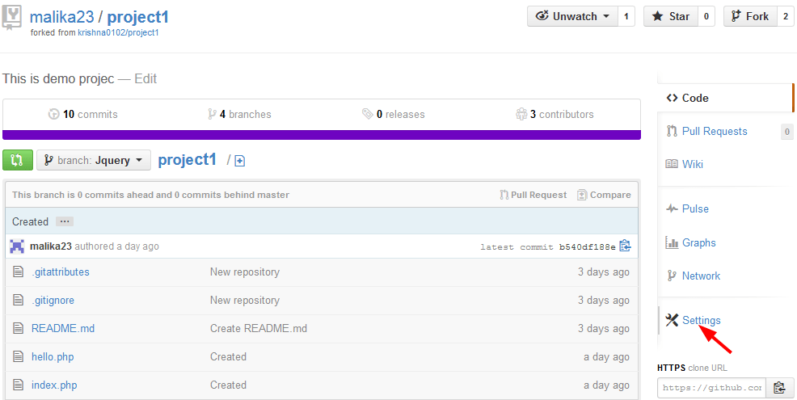Open the repository Settings link
Viewport: 797px width, 400px height.
pyautogui.click(x=701, y=320)
